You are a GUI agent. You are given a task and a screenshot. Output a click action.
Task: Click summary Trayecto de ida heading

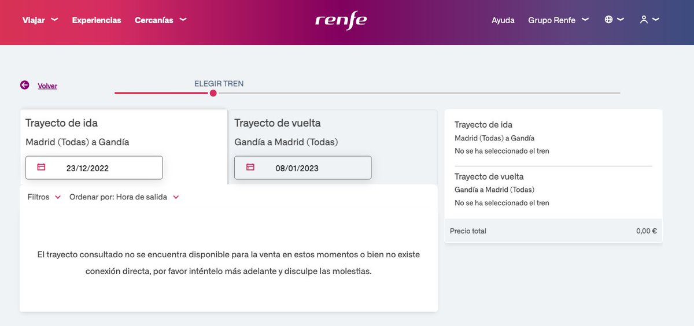(x=483, y=125)
